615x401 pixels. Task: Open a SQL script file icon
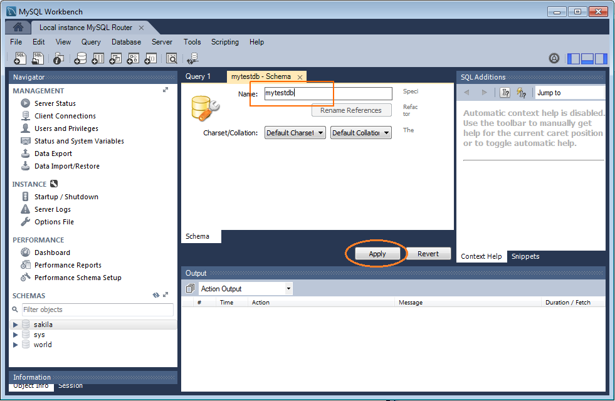point(38,58)
